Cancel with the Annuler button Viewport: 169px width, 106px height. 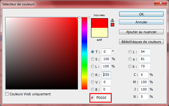tap(141, 22)
